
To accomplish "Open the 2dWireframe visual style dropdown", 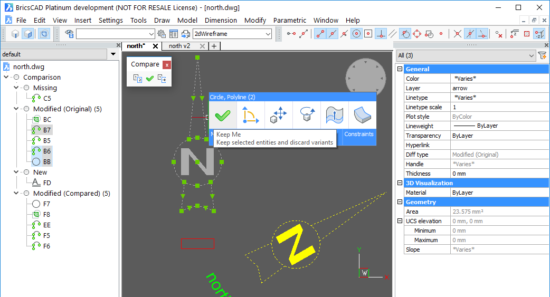I will coord(268,34).
